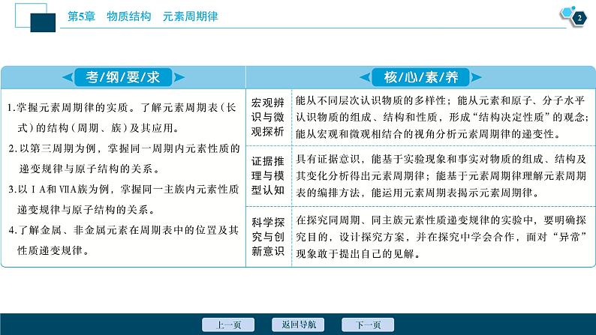Screen dimensions: 596x335
Task: Click the hexagon page number 2 icon
Action: (x=579, y=18)
